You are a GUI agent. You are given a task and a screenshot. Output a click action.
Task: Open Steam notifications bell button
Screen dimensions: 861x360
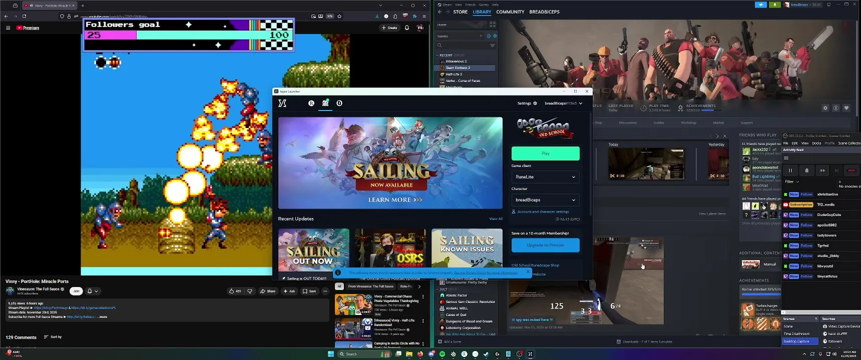(x=775, y=4)
